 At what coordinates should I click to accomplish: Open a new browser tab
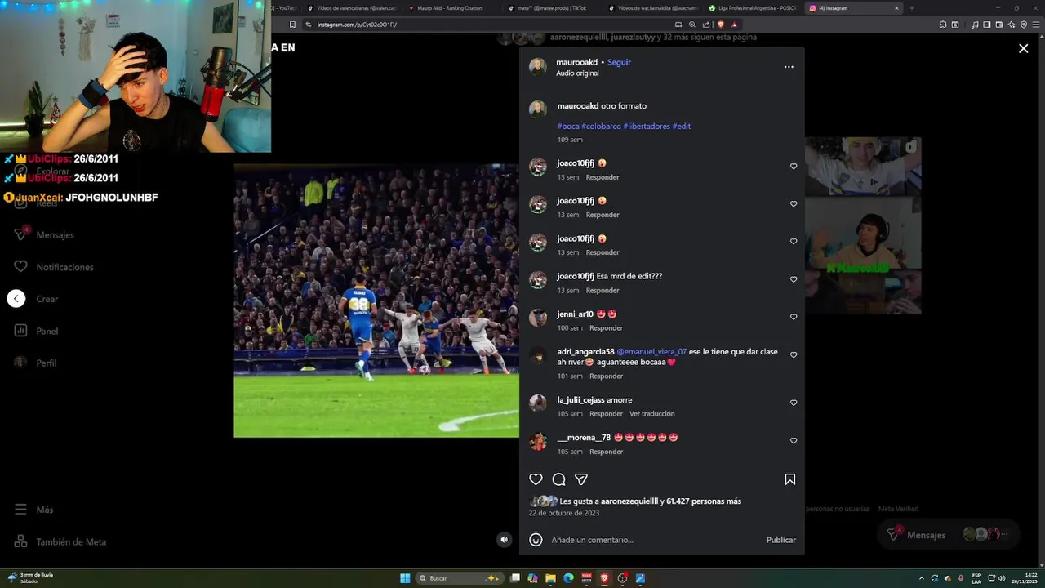click(x=912, y=8)
